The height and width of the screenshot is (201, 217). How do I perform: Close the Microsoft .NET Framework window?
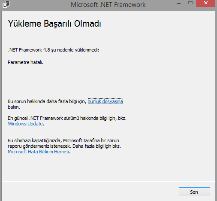205,3
